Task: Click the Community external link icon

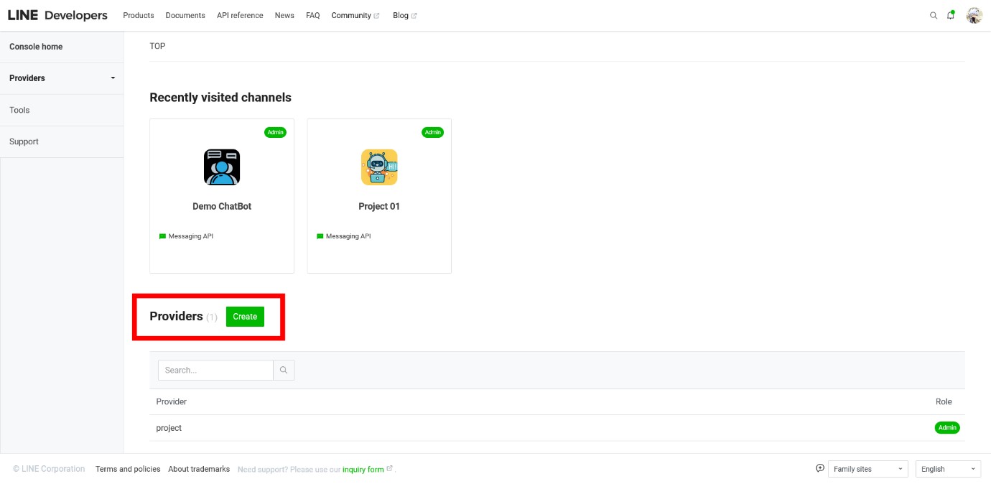Action: click(x=376, y=16)
